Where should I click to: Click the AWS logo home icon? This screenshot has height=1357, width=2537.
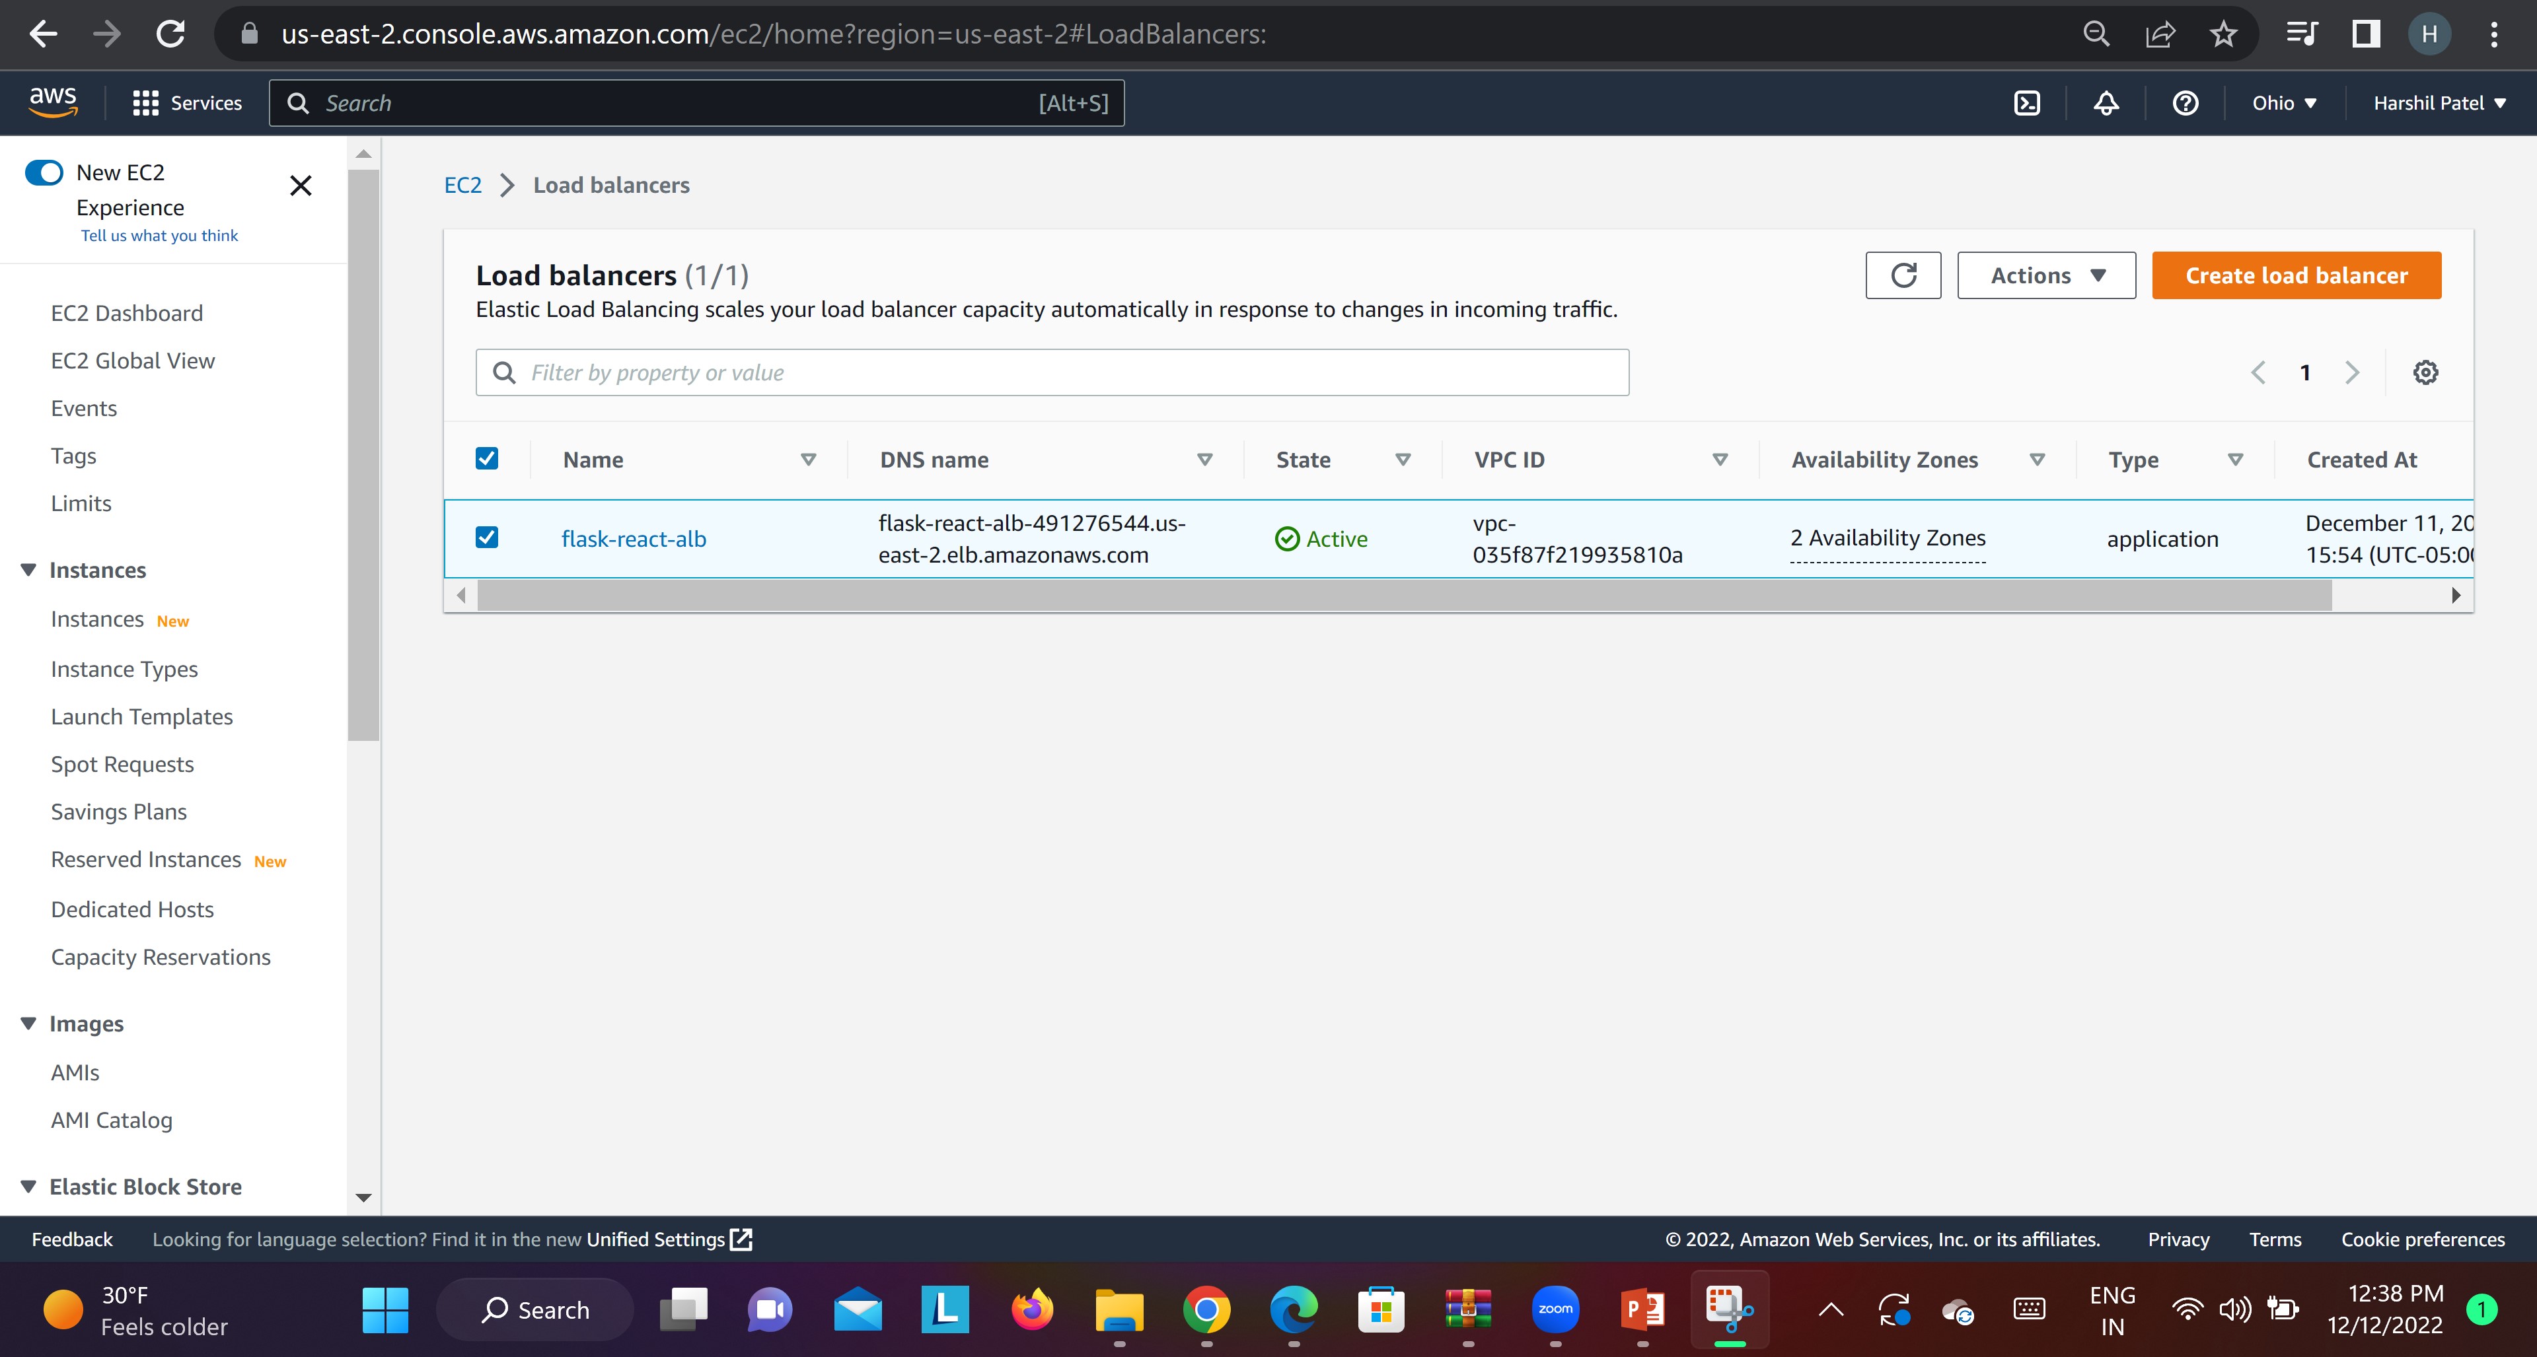[53, 101]
